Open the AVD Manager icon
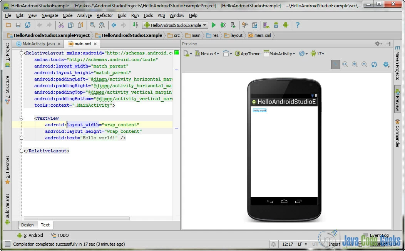405x251 pixels. pyautogui.click(x=266, y=25)
